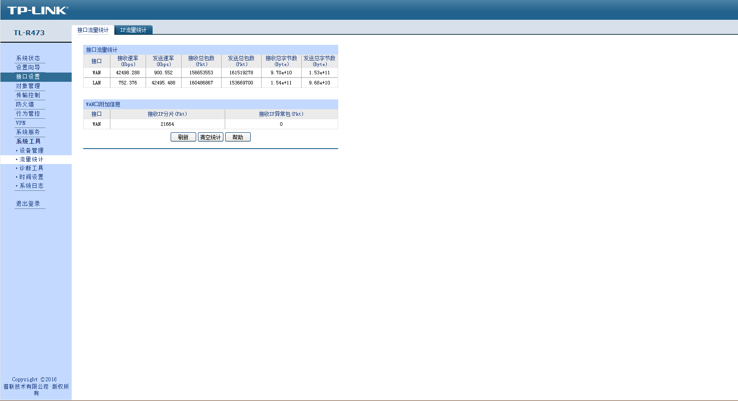Click the TP-LINK logo
Image resolution: width=738 pixels, height=401 pixels.
point(38,11)
